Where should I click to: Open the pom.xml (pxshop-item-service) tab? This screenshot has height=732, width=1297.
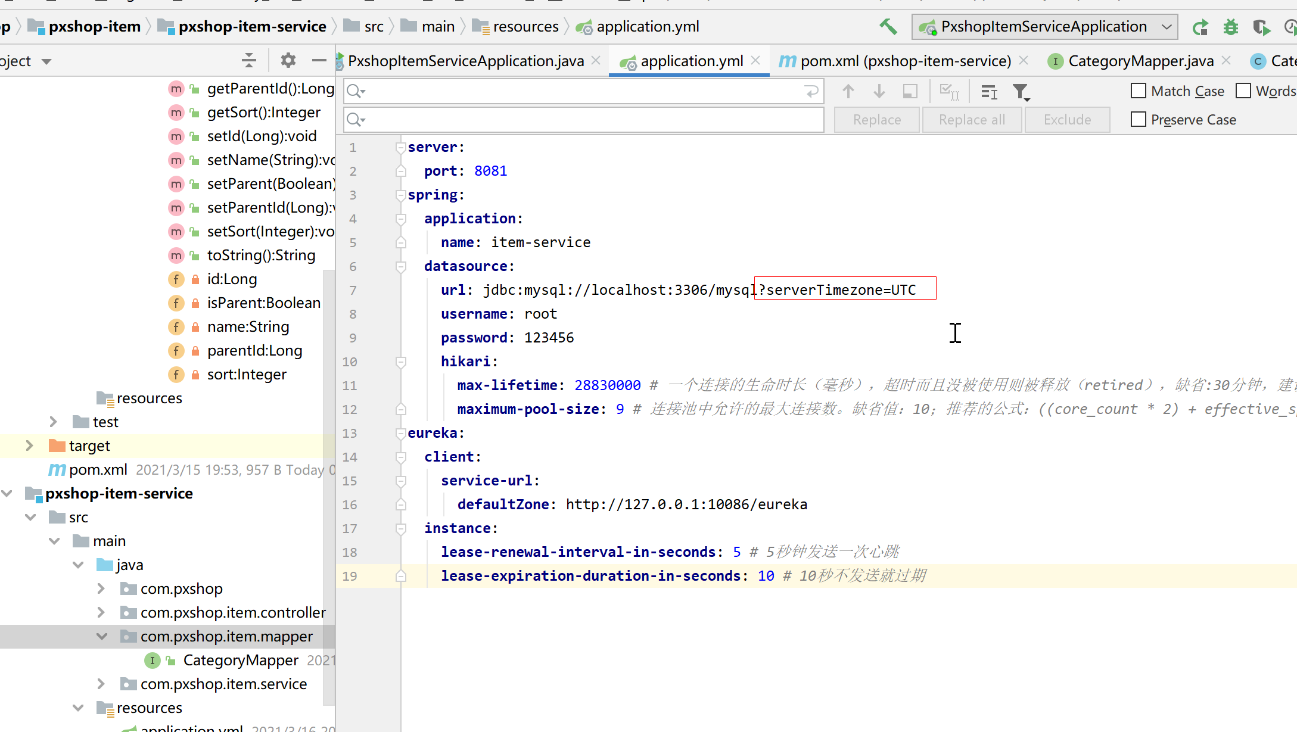click(904, 61)
